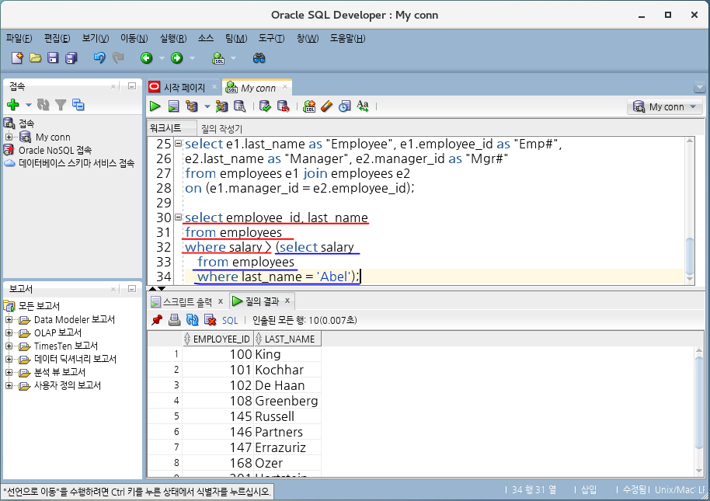
Task: Expand the My conn tree node
Action: click(9, 137)
